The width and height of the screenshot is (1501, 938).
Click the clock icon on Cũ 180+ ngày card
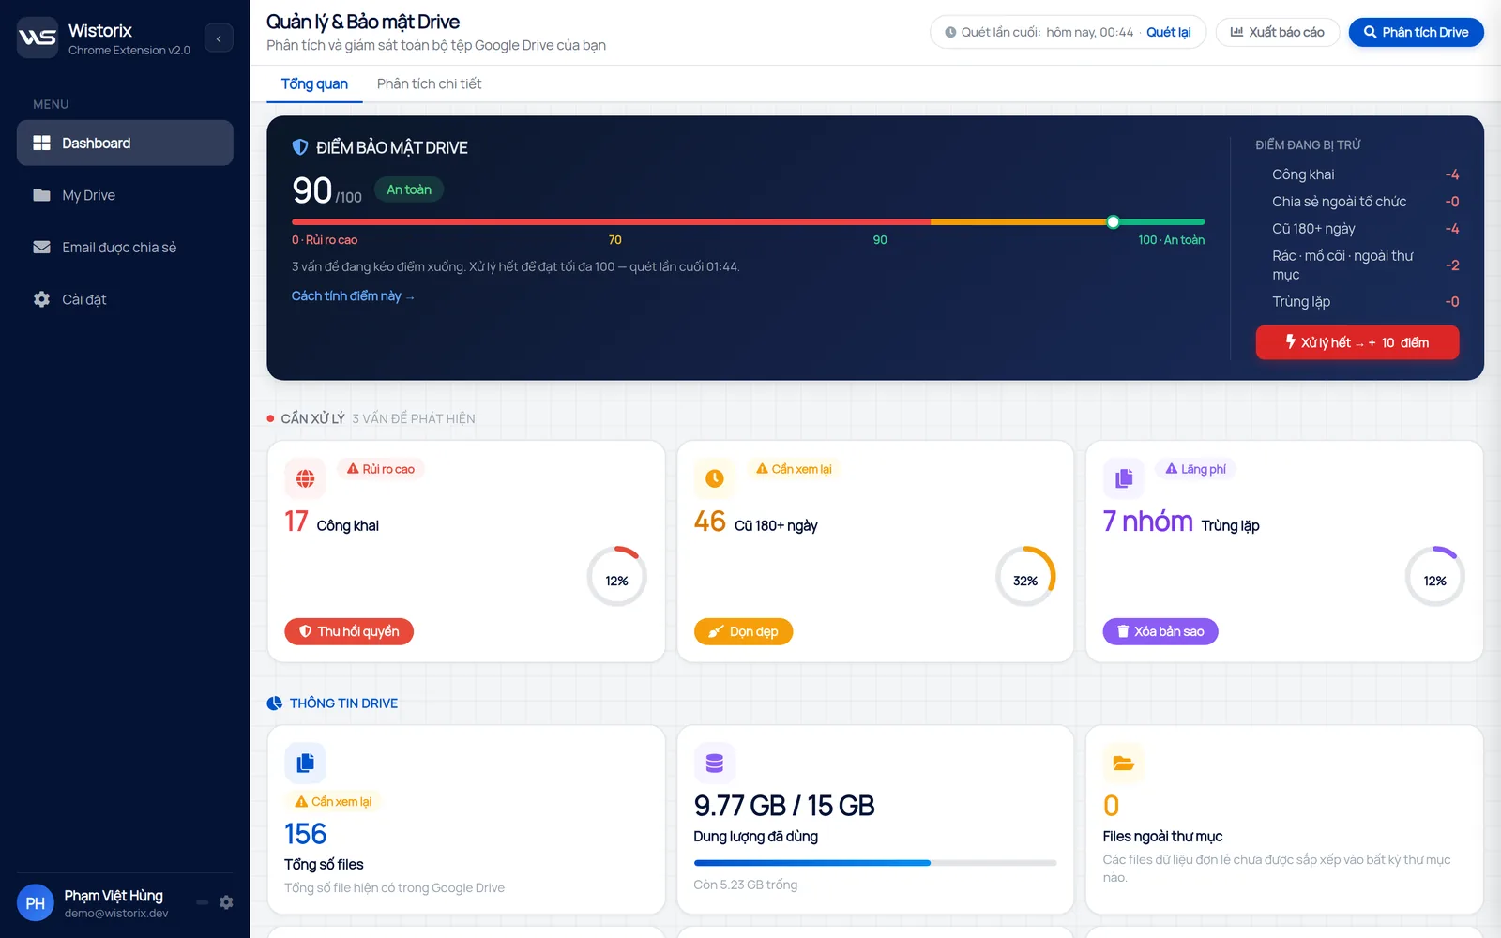point(715,478)
